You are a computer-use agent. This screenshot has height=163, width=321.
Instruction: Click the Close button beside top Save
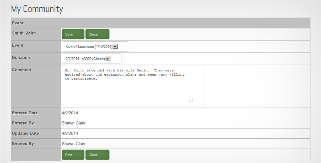point(97,34)
